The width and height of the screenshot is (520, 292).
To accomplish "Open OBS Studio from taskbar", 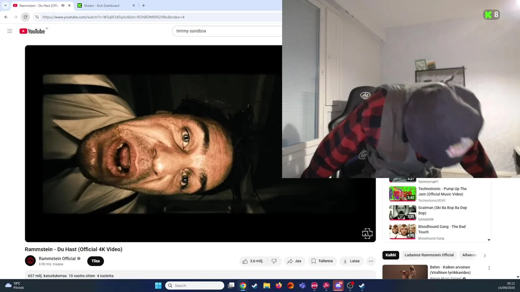I will click(350, 286).
